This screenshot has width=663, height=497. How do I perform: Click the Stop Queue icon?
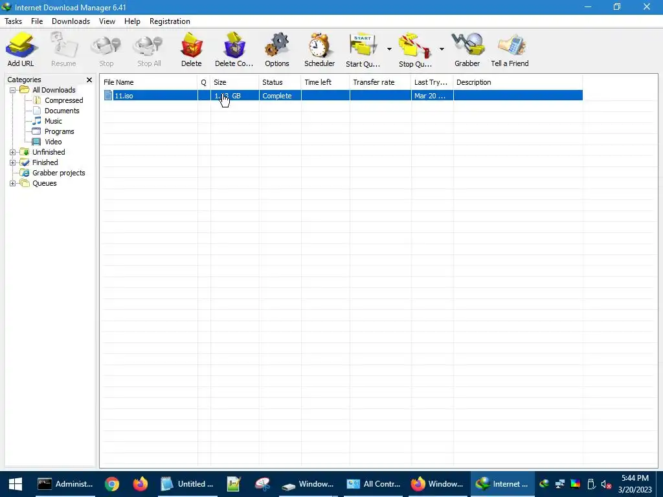pos(415,49)
